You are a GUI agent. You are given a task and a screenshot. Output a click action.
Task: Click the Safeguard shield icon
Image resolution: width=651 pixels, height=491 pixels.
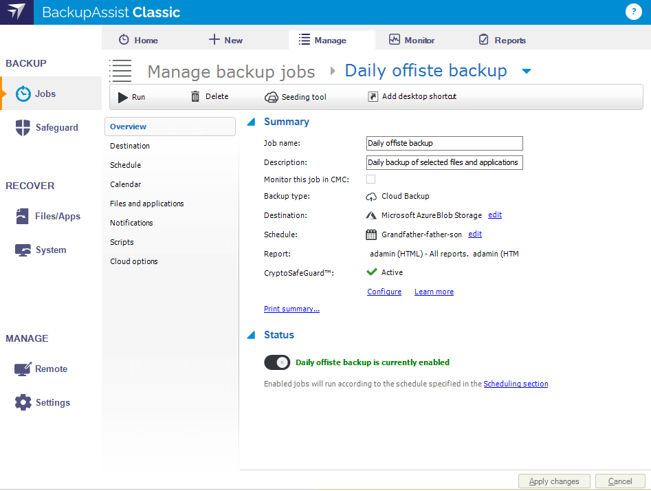tap(23, 127)
